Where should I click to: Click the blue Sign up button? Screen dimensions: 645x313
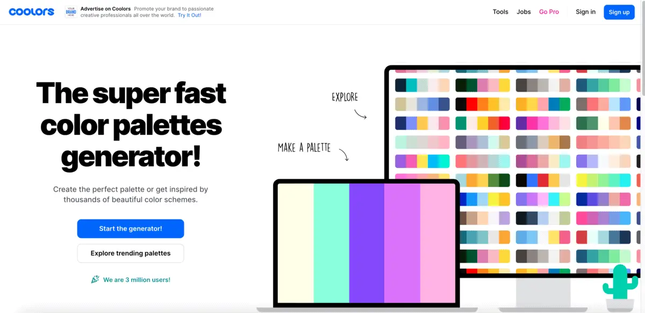pyautogui.click(x=619, y=12)
